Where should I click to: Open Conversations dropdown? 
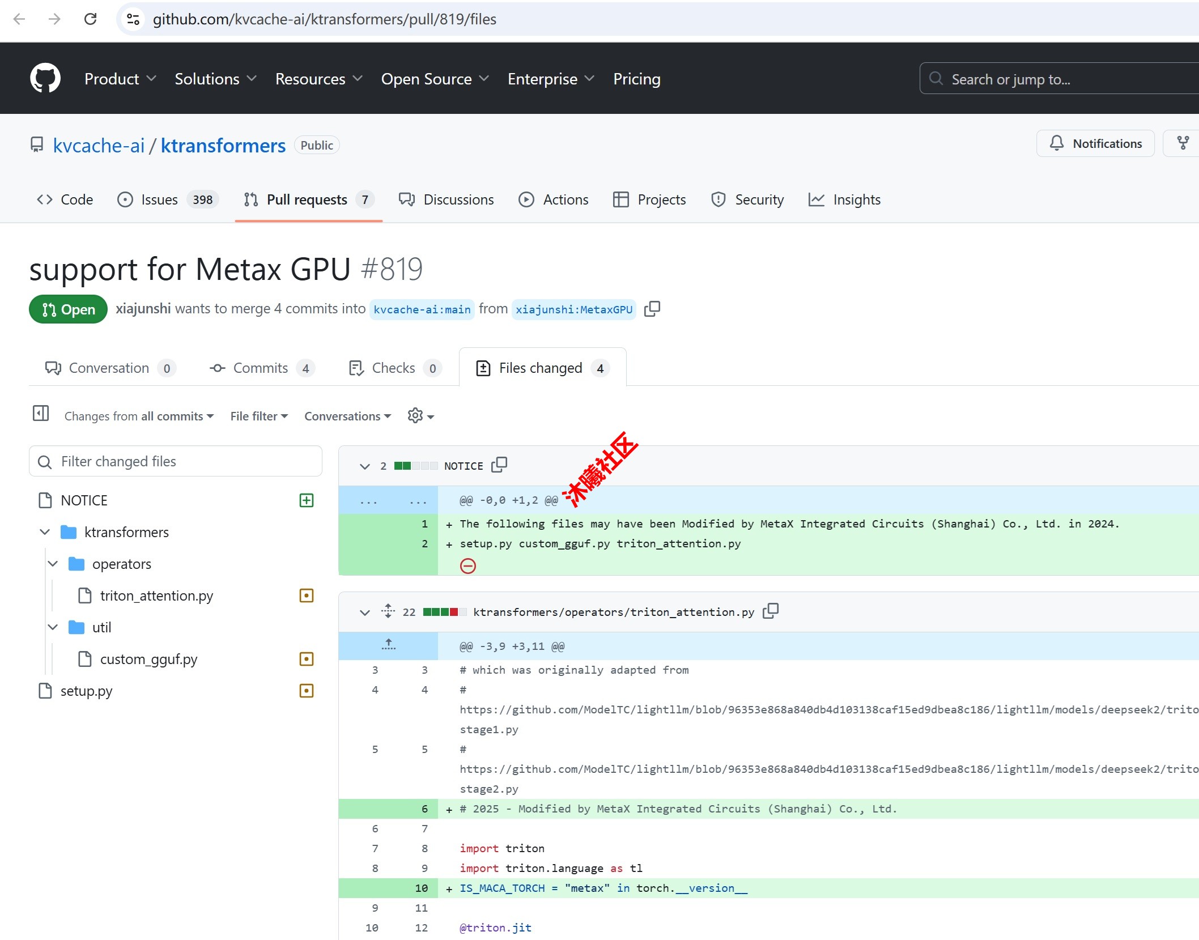[x=347, y=416]
